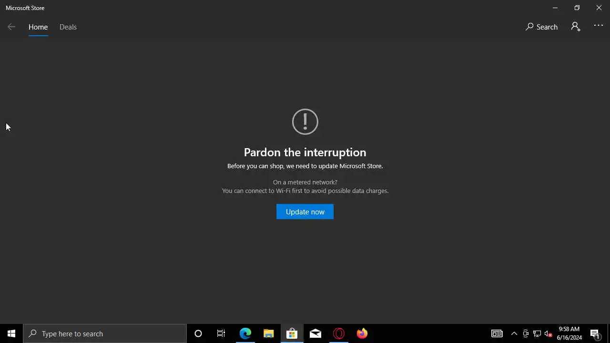Launch Microsoft Edge from taskbar
610x343 pixels.
click(245, 333)
